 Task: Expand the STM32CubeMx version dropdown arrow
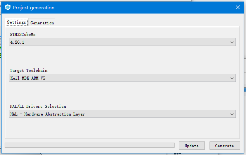232,42
